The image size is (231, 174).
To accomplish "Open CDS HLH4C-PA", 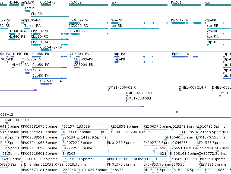I will 20,65.
